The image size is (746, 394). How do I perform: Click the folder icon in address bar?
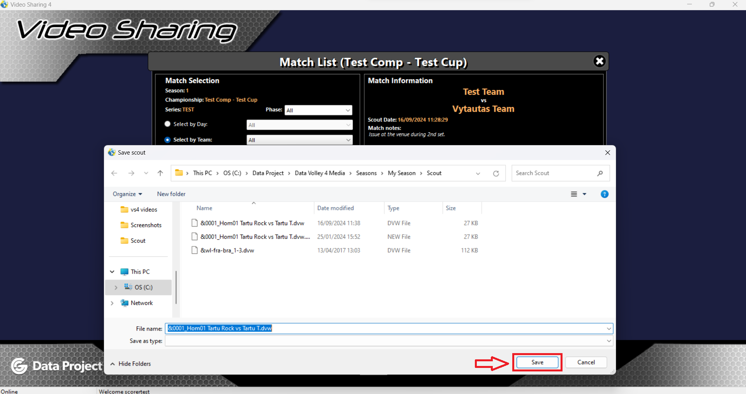pos(179,173)
